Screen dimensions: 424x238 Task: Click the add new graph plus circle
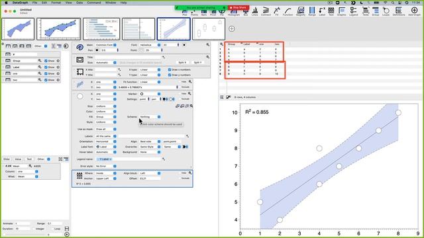click(x=231, y=28)
